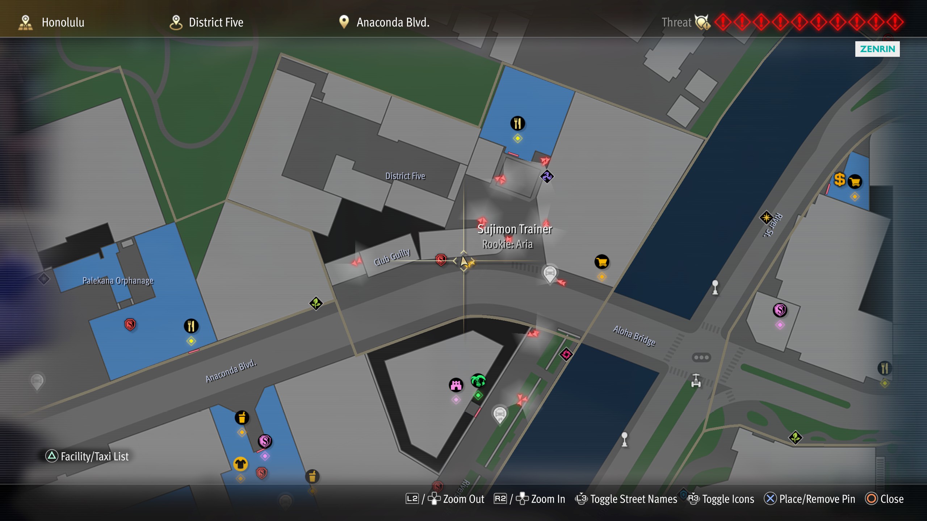Click the Threat level indicator

point(782,22)
